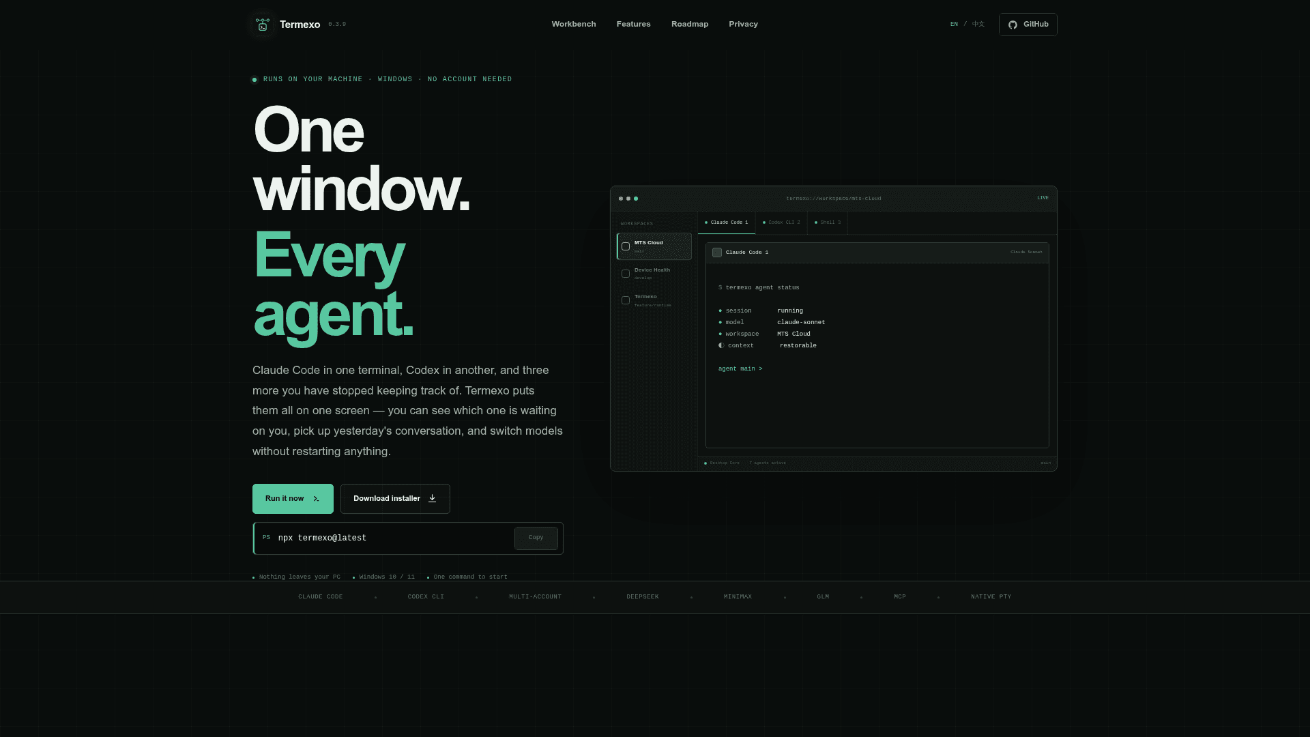Click the Windows 10 / 11 note

coord(387,577)
